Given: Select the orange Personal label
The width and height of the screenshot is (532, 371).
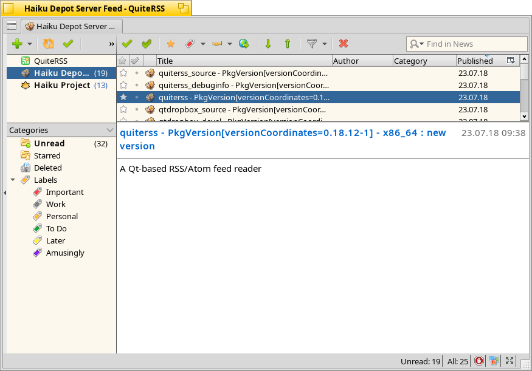Looking at the screenshot, I should pyautogui.click(x=62, y=217).
